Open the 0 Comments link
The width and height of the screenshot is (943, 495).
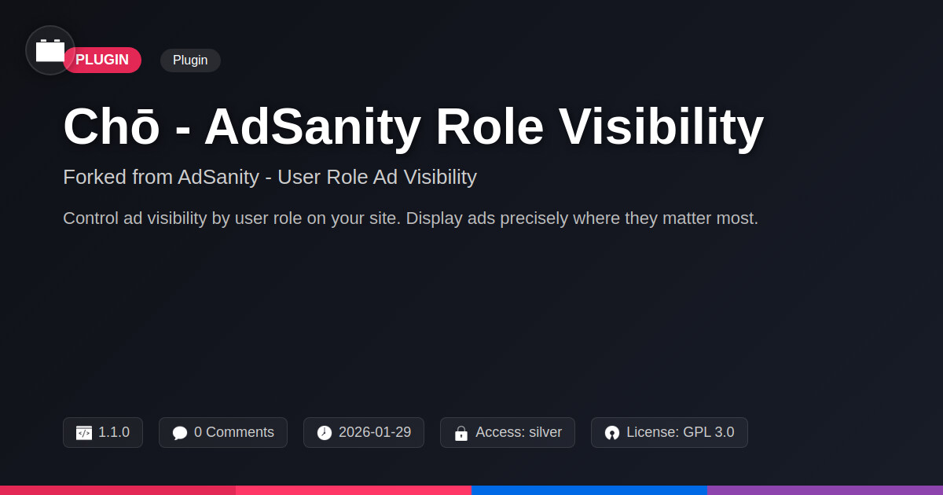click(233, 432)
